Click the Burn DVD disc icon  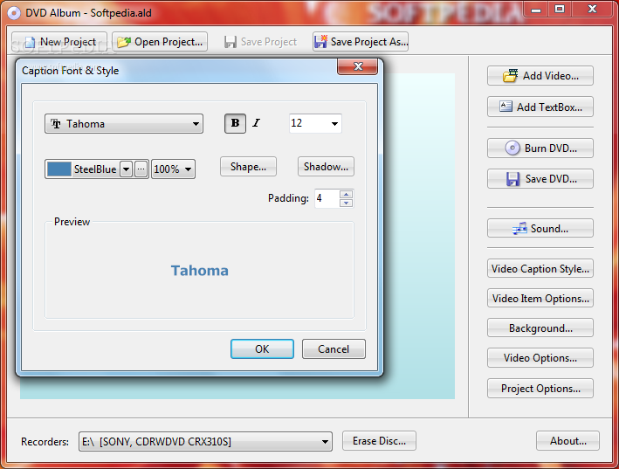pos(512,148)
